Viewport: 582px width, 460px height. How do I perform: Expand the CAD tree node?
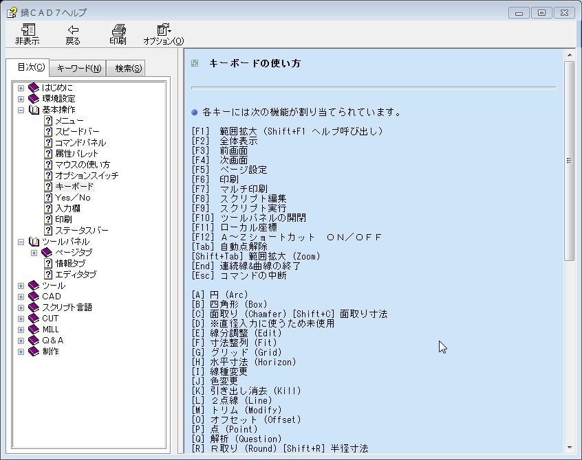(21, 297)
